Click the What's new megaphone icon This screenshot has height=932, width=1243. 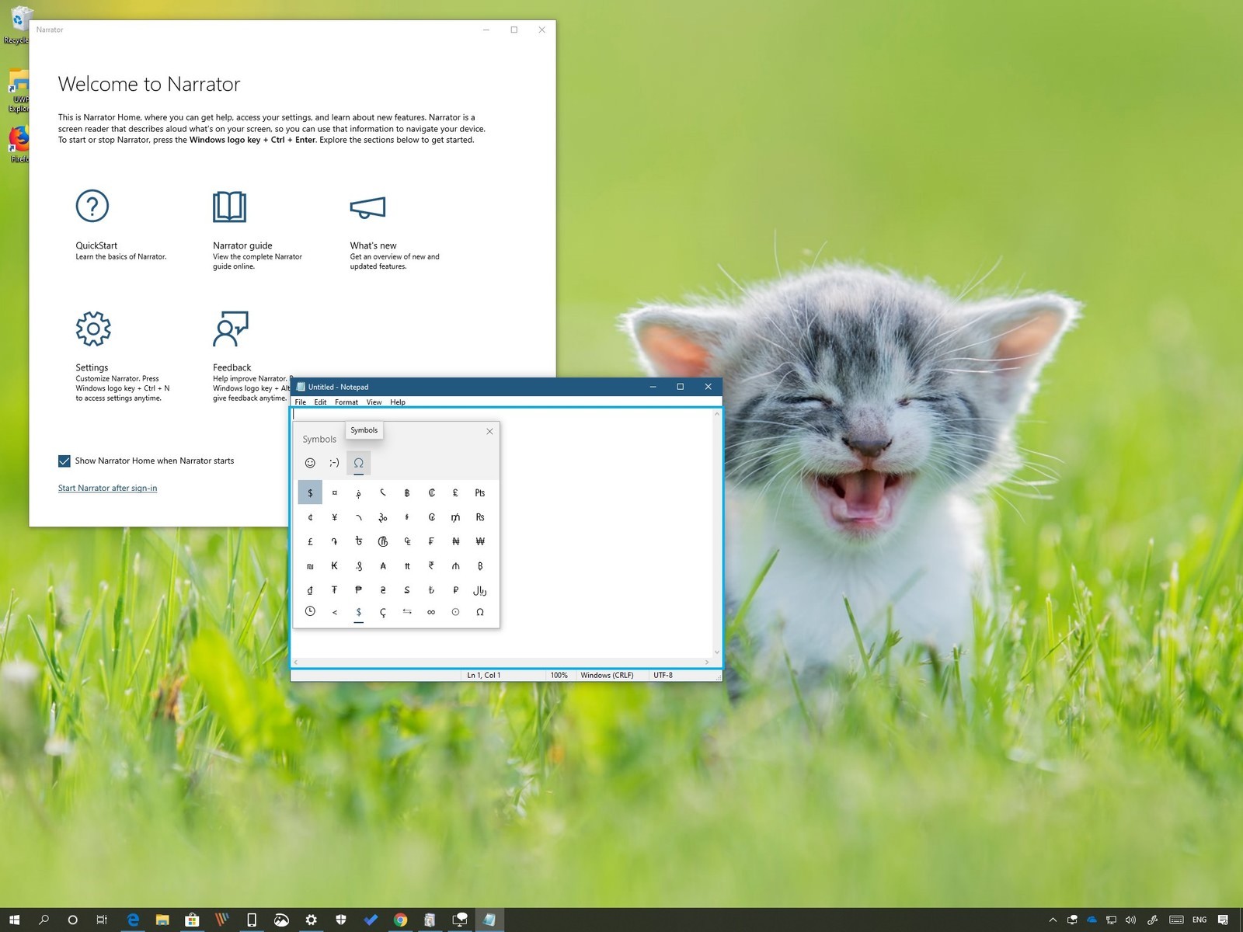point(367,207)
